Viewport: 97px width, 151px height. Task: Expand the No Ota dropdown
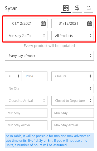[x=49, y=89]
